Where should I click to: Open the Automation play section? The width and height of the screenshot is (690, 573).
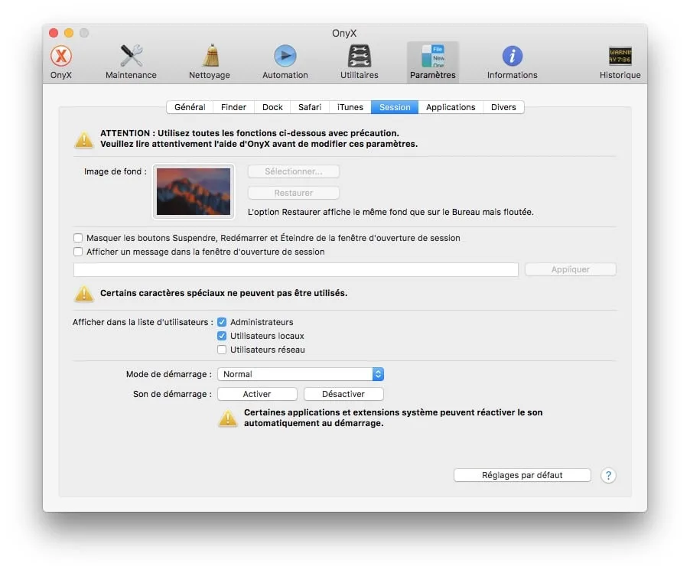[x=285, y=62]
